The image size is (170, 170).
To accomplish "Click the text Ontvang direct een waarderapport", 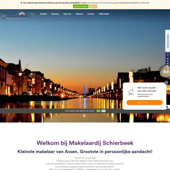I will tap(145, 95).
